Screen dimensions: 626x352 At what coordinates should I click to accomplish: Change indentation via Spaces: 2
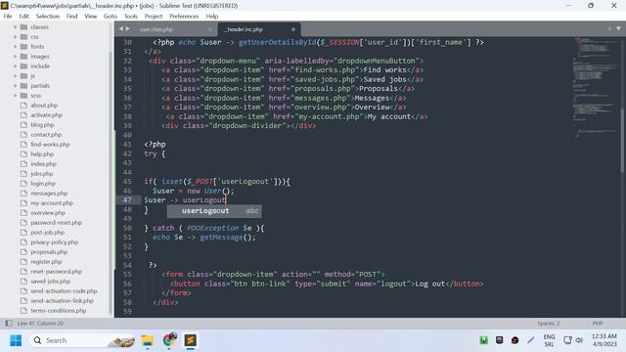pyautogui.click(x=548, y=324)
